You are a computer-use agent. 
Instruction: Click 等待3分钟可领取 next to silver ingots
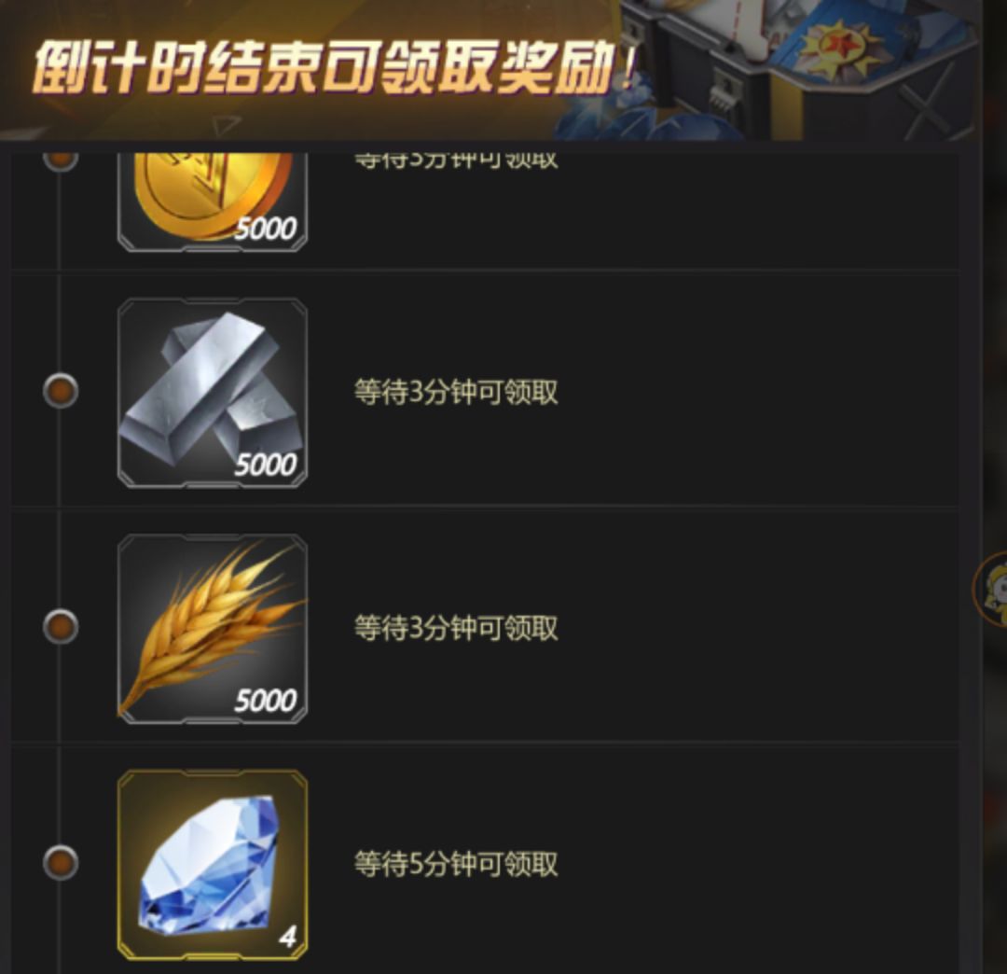456,392
